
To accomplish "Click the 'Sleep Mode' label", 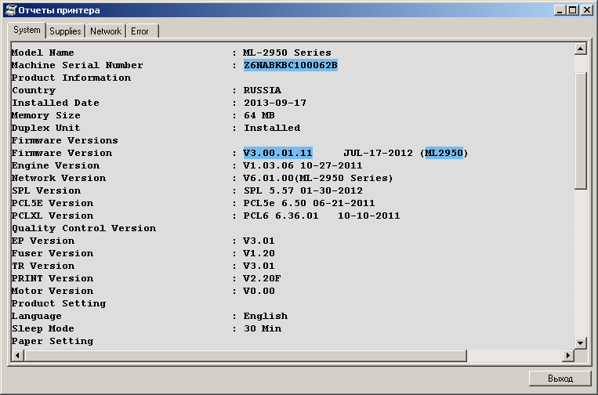I will pyautogui.click(x=42, y=328).
